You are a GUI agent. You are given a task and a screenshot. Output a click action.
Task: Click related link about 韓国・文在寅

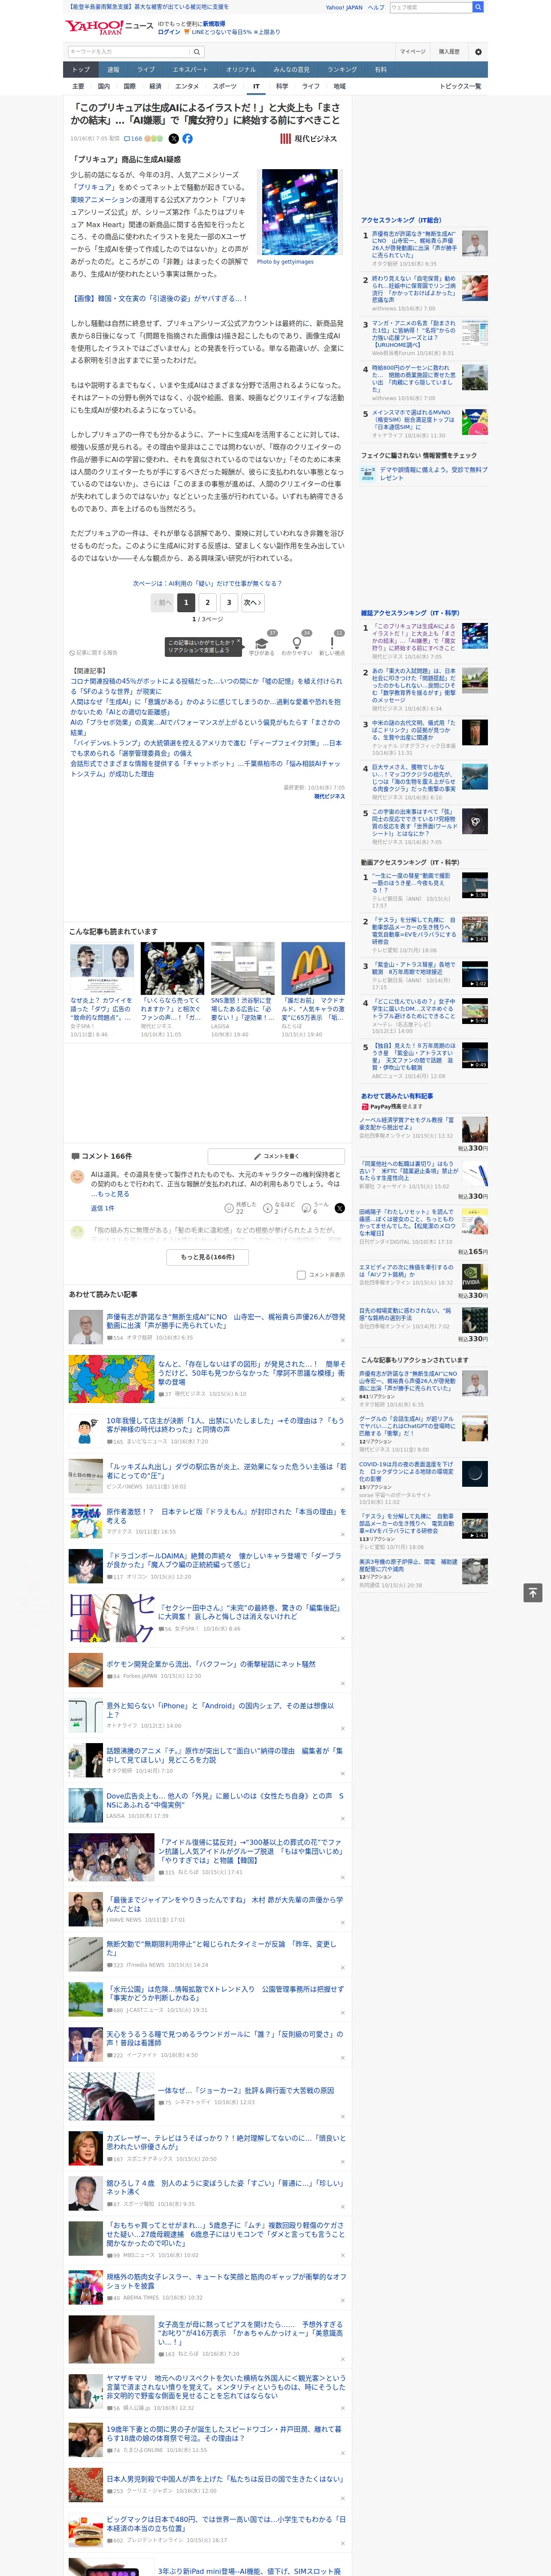click(159, 298)
